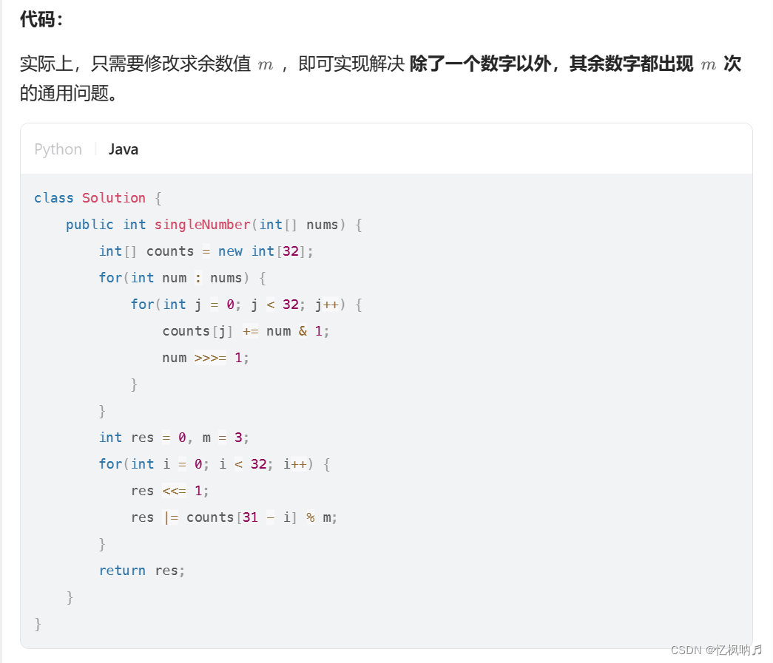The width and height of the screenshot is (773, 663).
Task: Click the counts[j] += num & 1 line
Action: (x=246, y=330)
